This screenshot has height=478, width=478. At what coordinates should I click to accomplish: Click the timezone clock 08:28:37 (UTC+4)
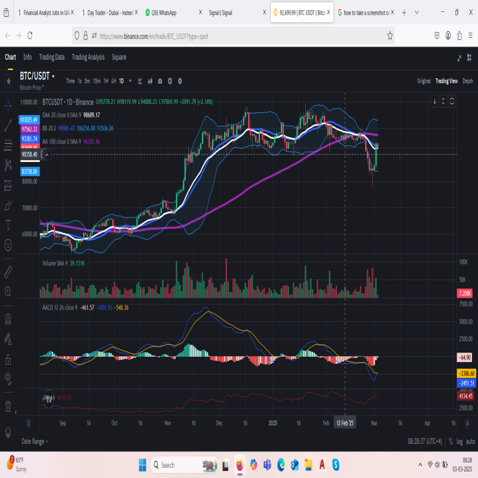425,442
